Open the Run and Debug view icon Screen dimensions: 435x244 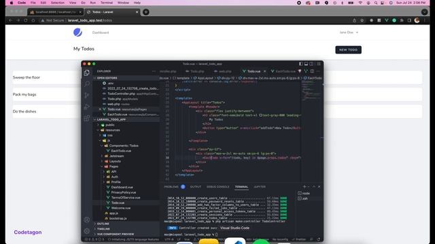pyautogui.click(x=87, y=106)
